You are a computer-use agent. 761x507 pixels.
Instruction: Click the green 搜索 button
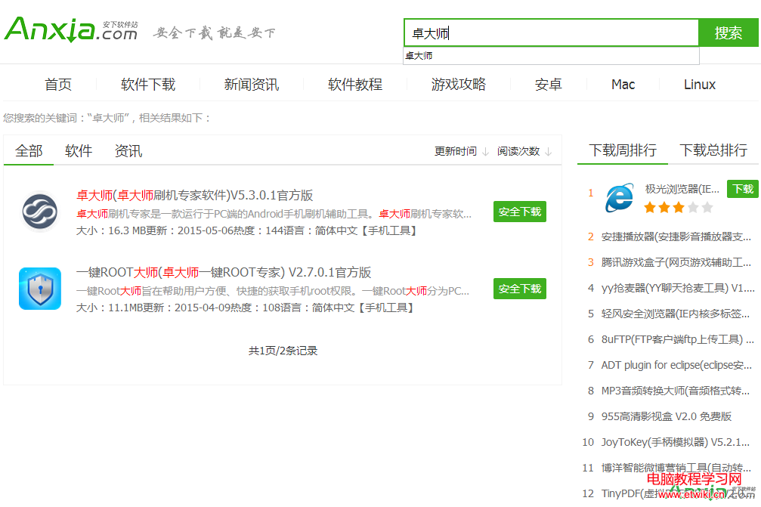729,33
